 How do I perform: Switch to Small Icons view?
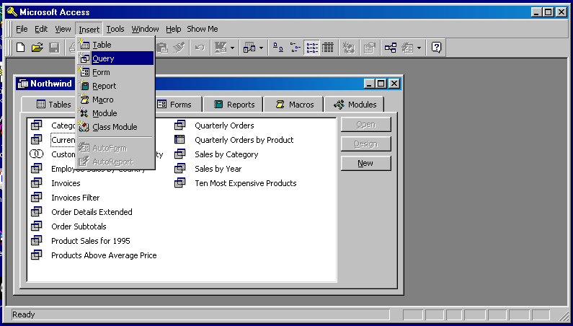click(296, 48)
